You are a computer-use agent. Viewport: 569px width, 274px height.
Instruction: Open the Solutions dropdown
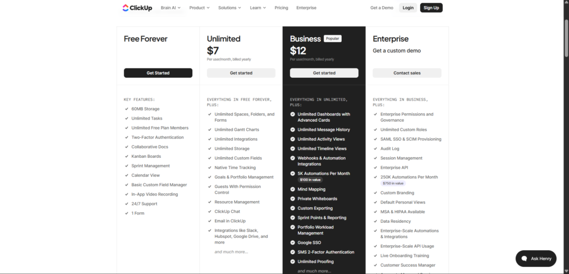point(229,8)
